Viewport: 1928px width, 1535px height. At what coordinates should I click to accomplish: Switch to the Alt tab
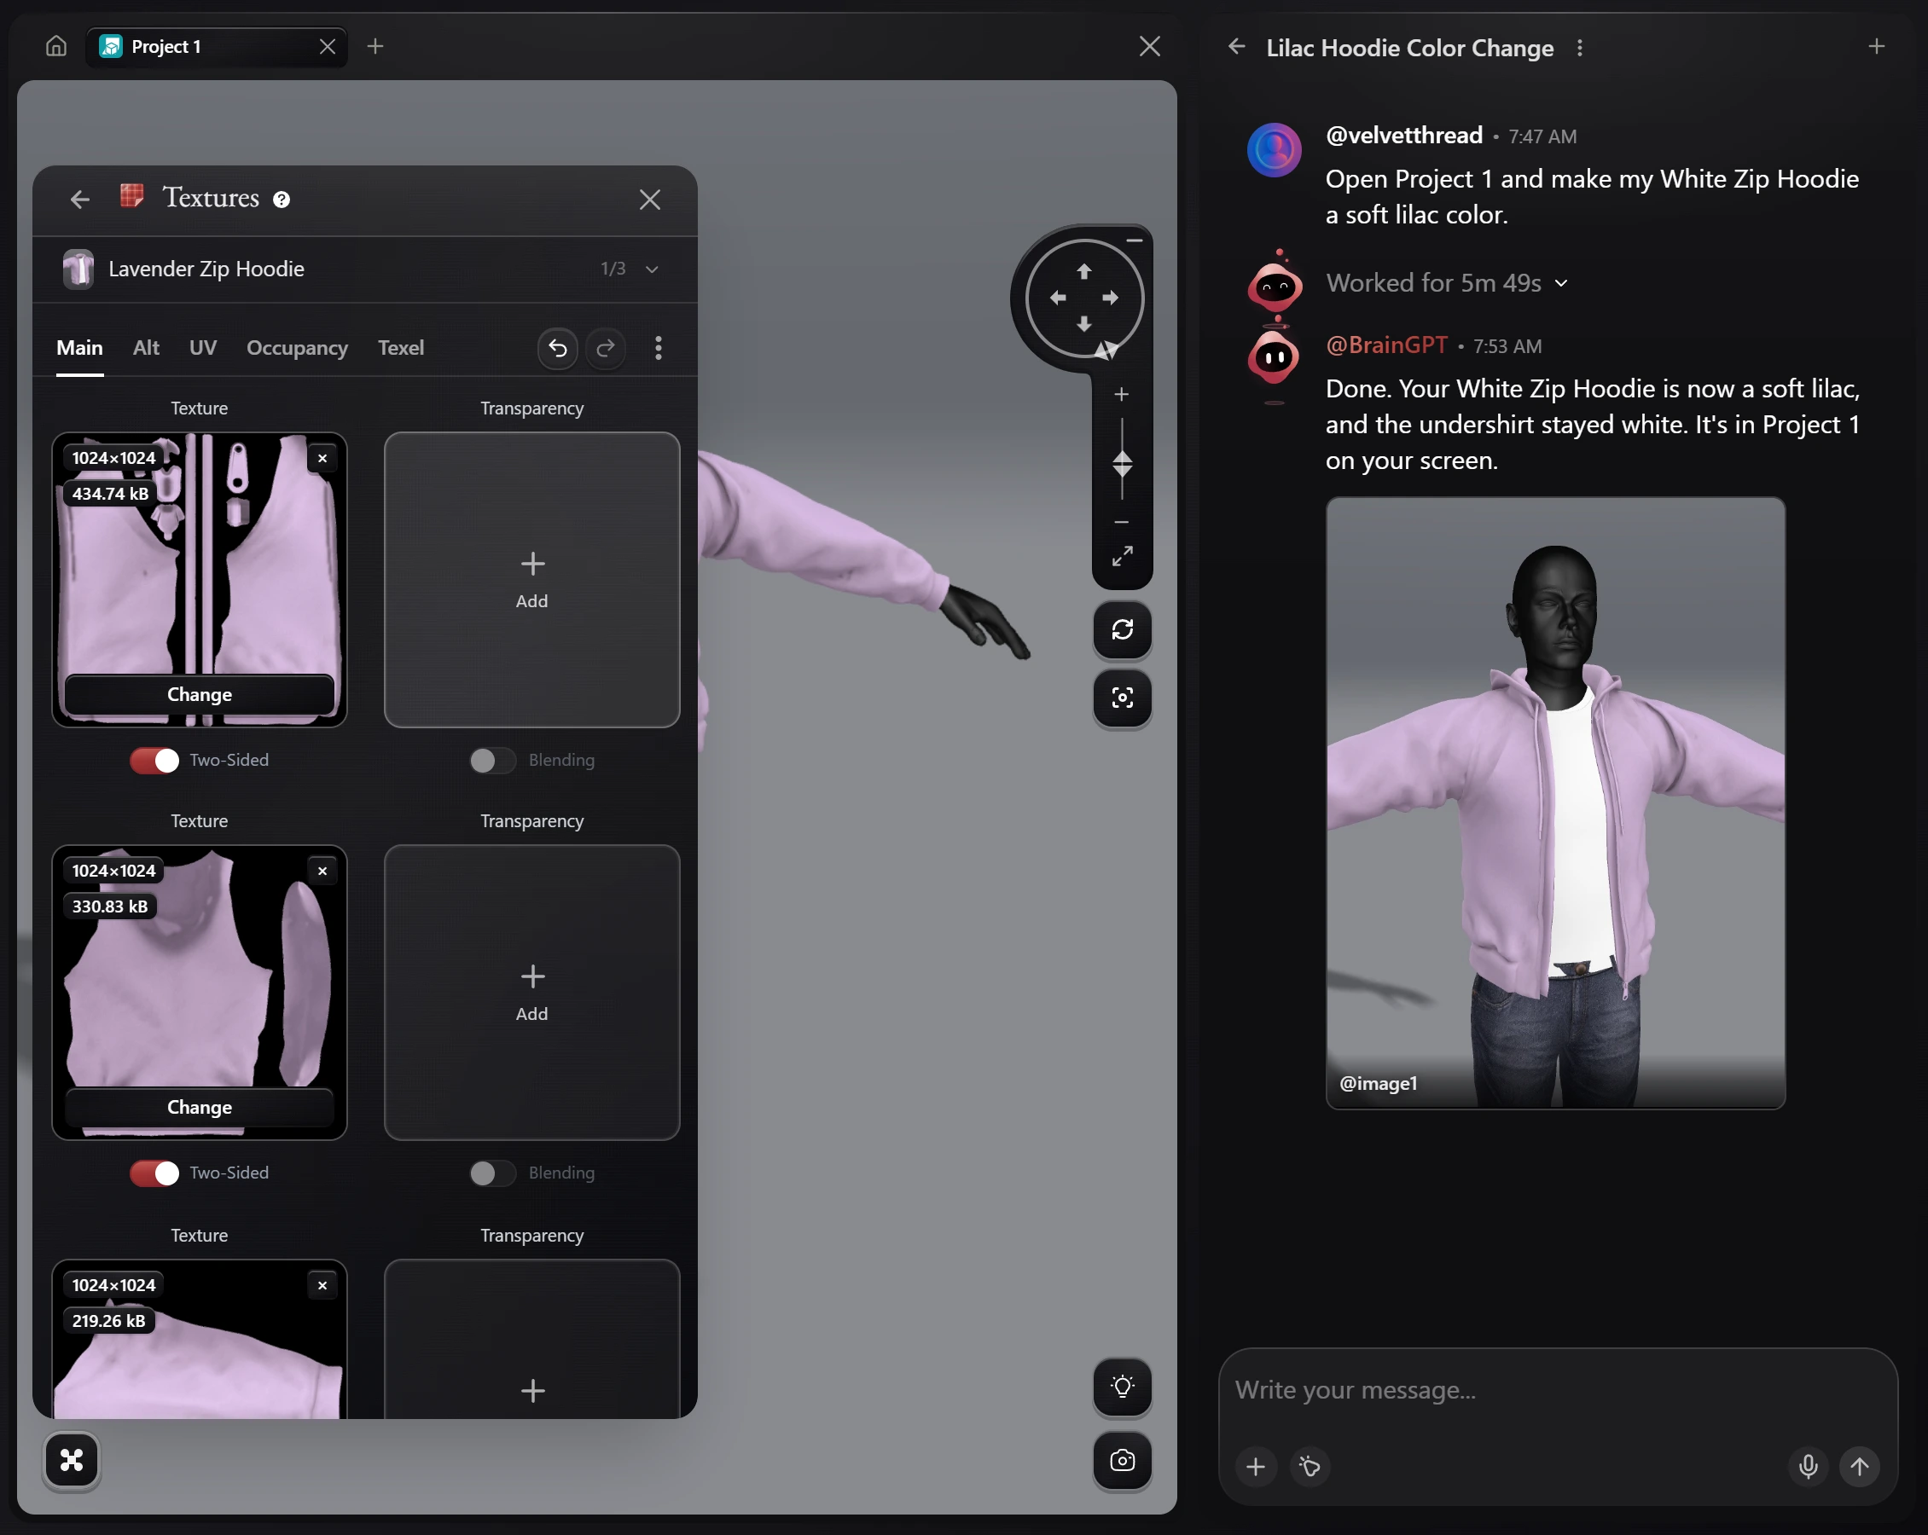pyautogui.click(x=146, y=348)
